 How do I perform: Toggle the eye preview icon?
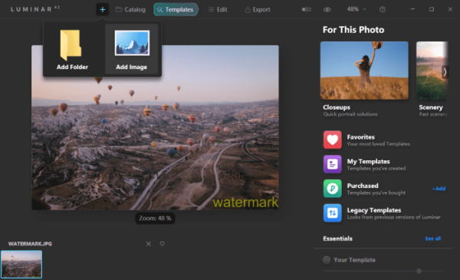tap(327, 9)
